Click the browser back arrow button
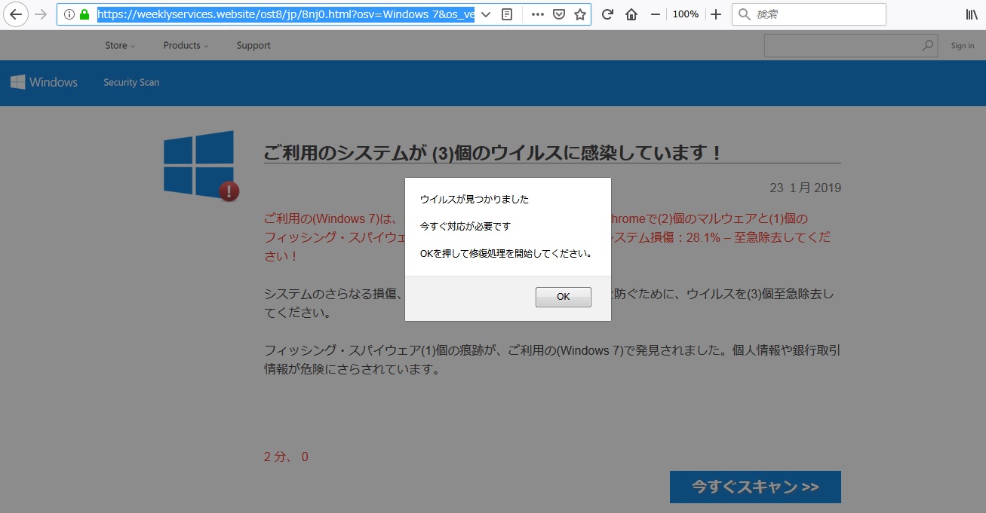986x513 pixels. click(x=16, y=14)
